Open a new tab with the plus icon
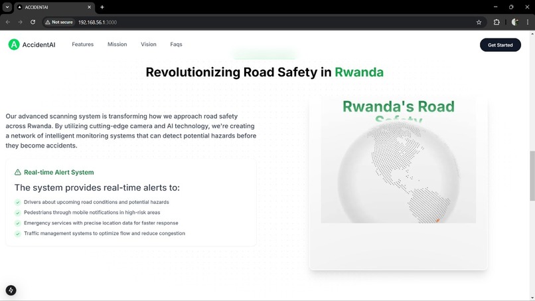The width and height of the screenshot is (535, 301). click(x=102, y=7)
